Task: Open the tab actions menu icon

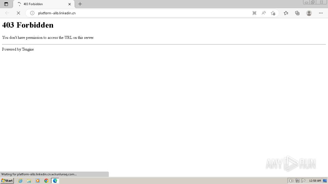Action: coord(6,4)
